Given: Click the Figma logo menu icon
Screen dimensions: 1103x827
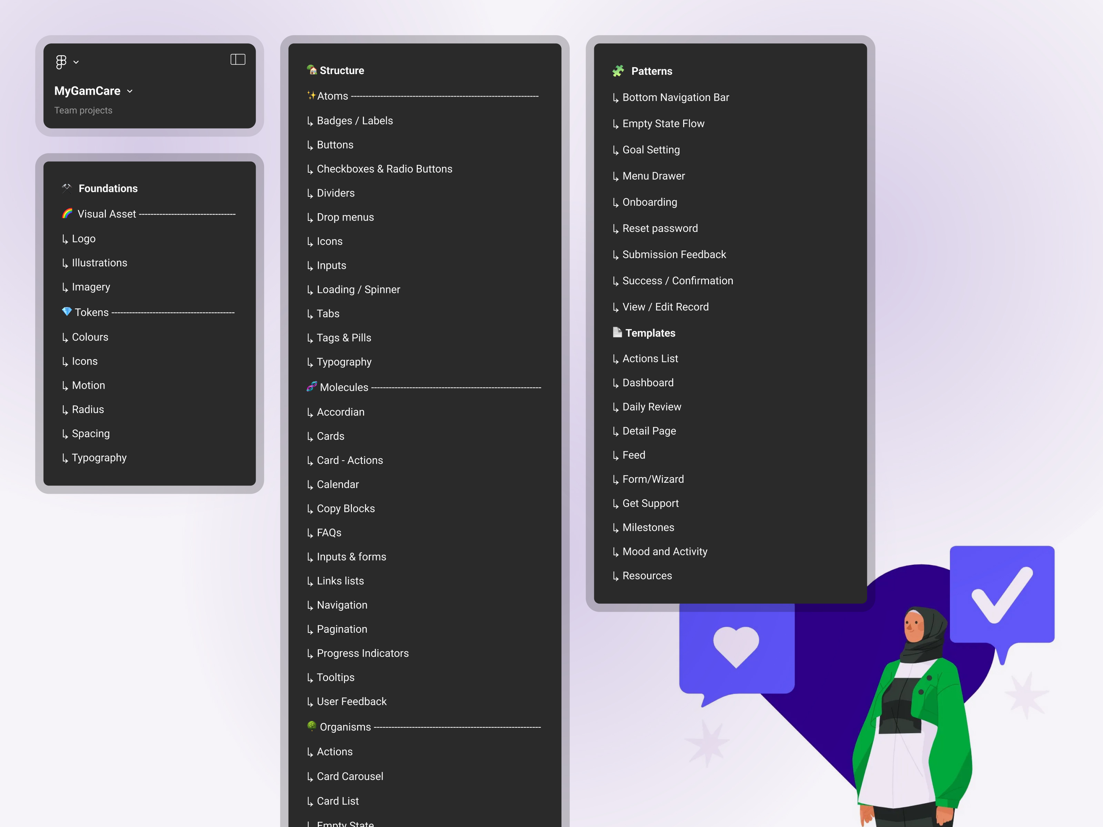Looking at the screenshot, I should [61, 62].
